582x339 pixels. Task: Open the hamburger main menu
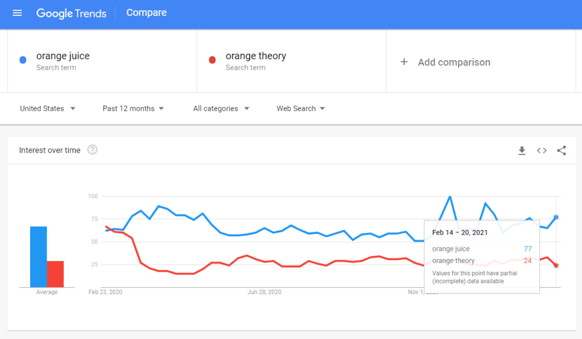(x=17, y=12)
